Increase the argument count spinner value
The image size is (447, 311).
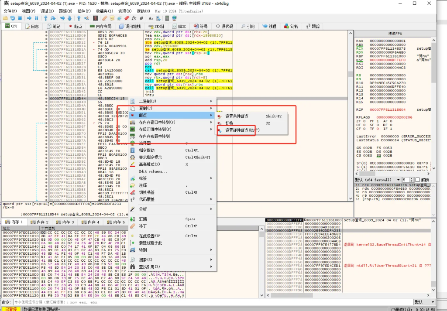(412, 178)
